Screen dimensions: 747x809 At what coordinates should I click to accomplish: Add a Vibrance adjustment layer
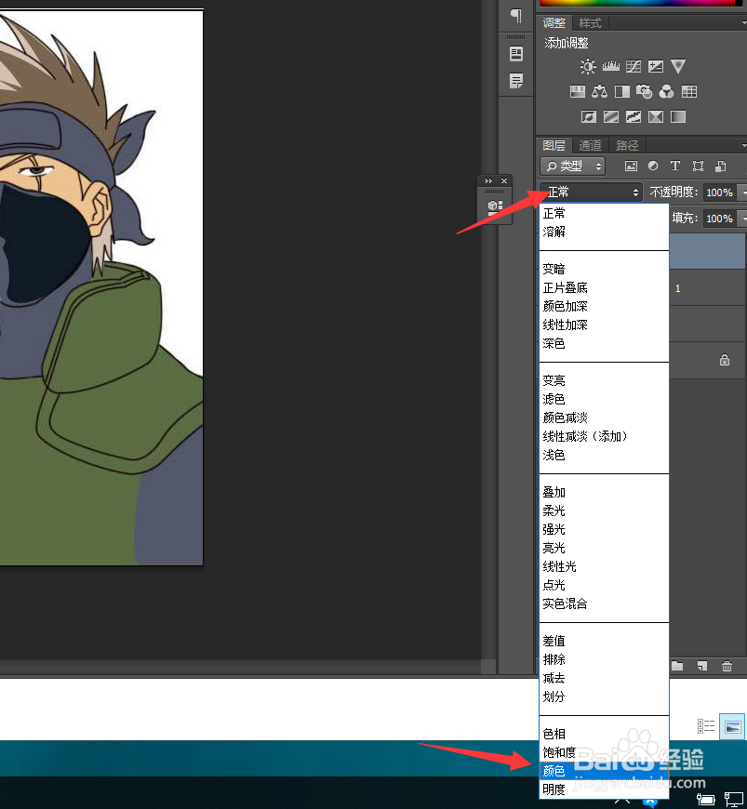coord(678,67)
